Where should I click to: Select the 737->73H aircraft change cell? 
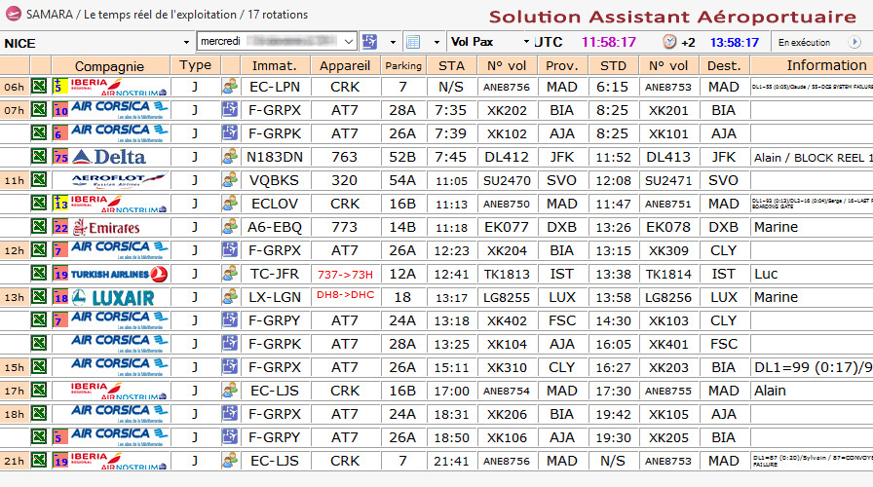pyautogui.click(x=345, y=274)
